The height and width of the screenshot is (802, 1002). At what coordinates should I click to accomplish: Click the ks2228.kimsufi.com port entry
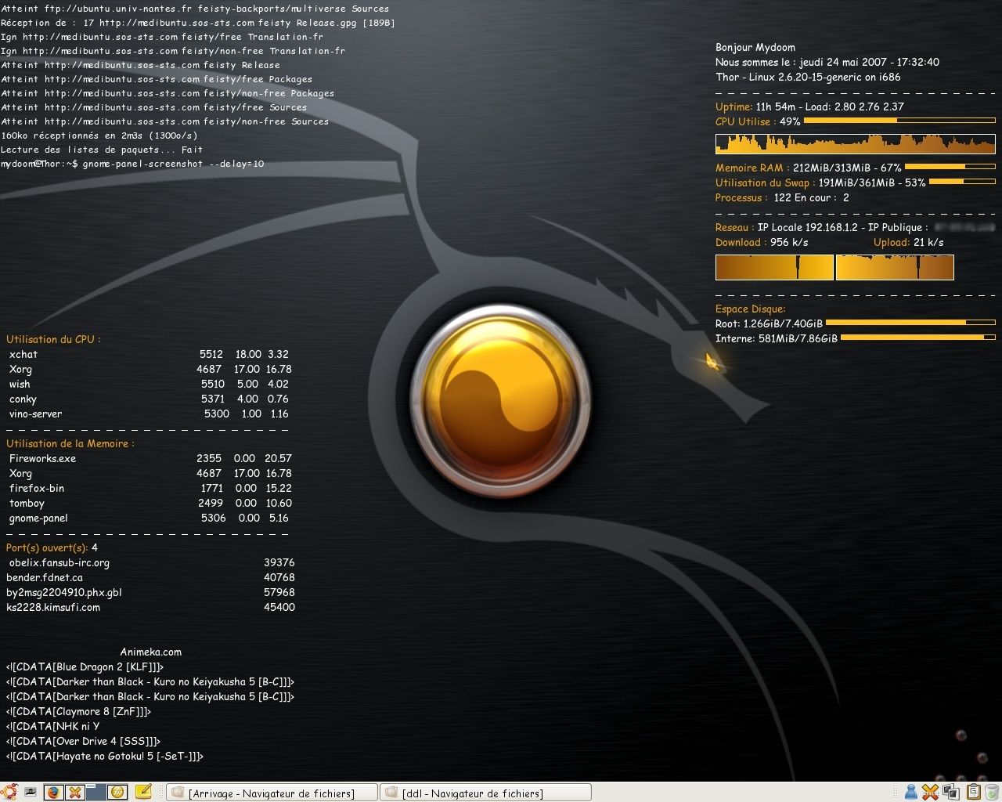tap(150, 607)
